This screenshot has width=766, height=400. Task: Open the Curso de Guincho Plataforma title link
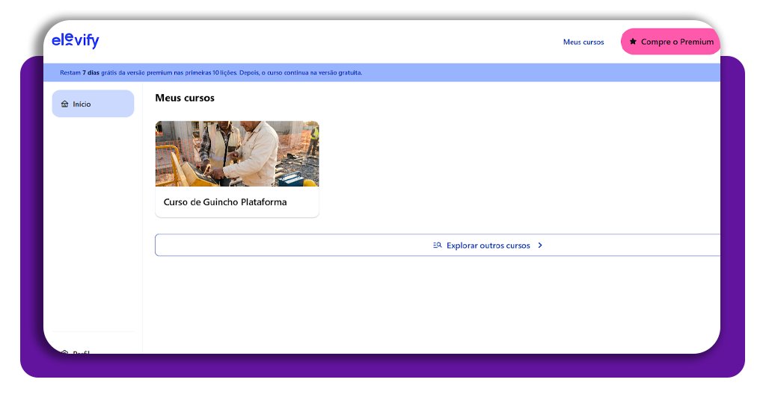[224, 202]
